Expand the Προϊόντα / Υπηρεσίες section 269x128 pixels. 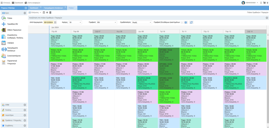pos(25,120)
